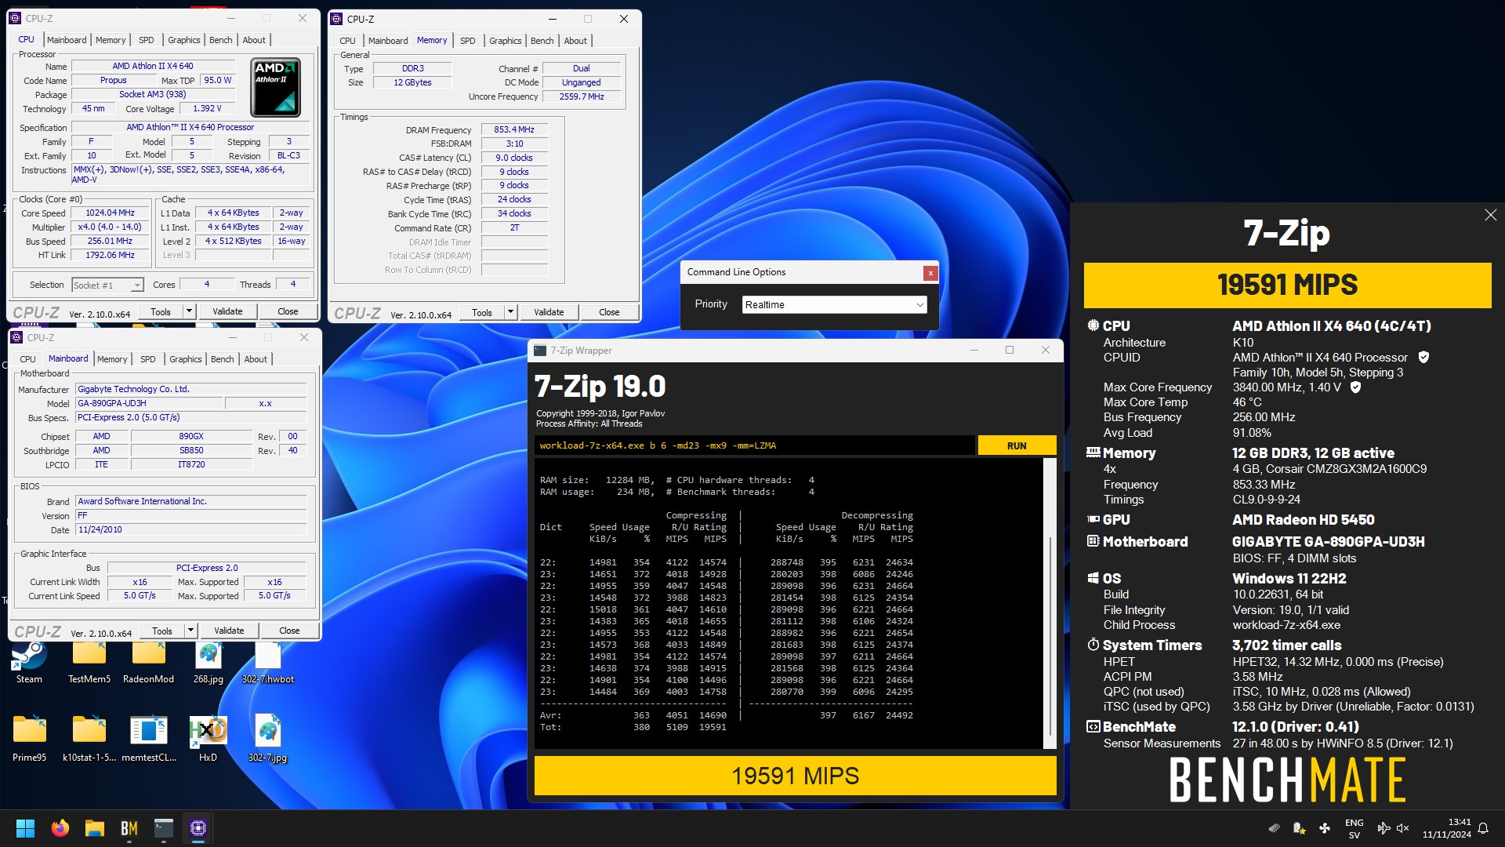
Task: Open the Priority dropdown set to Realtime
Action: pyautogui.click(x=835, y=305)
